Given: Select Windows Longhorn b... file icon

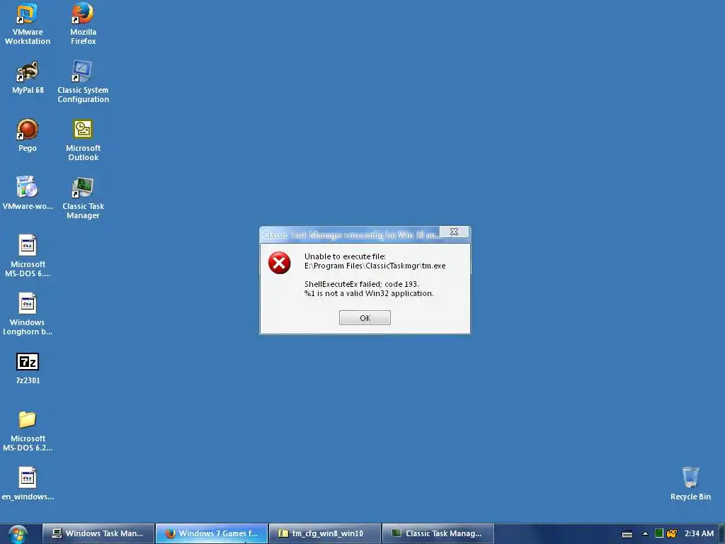Looking at the screenshot, I should pyautogui.click(x=28, y=314).
